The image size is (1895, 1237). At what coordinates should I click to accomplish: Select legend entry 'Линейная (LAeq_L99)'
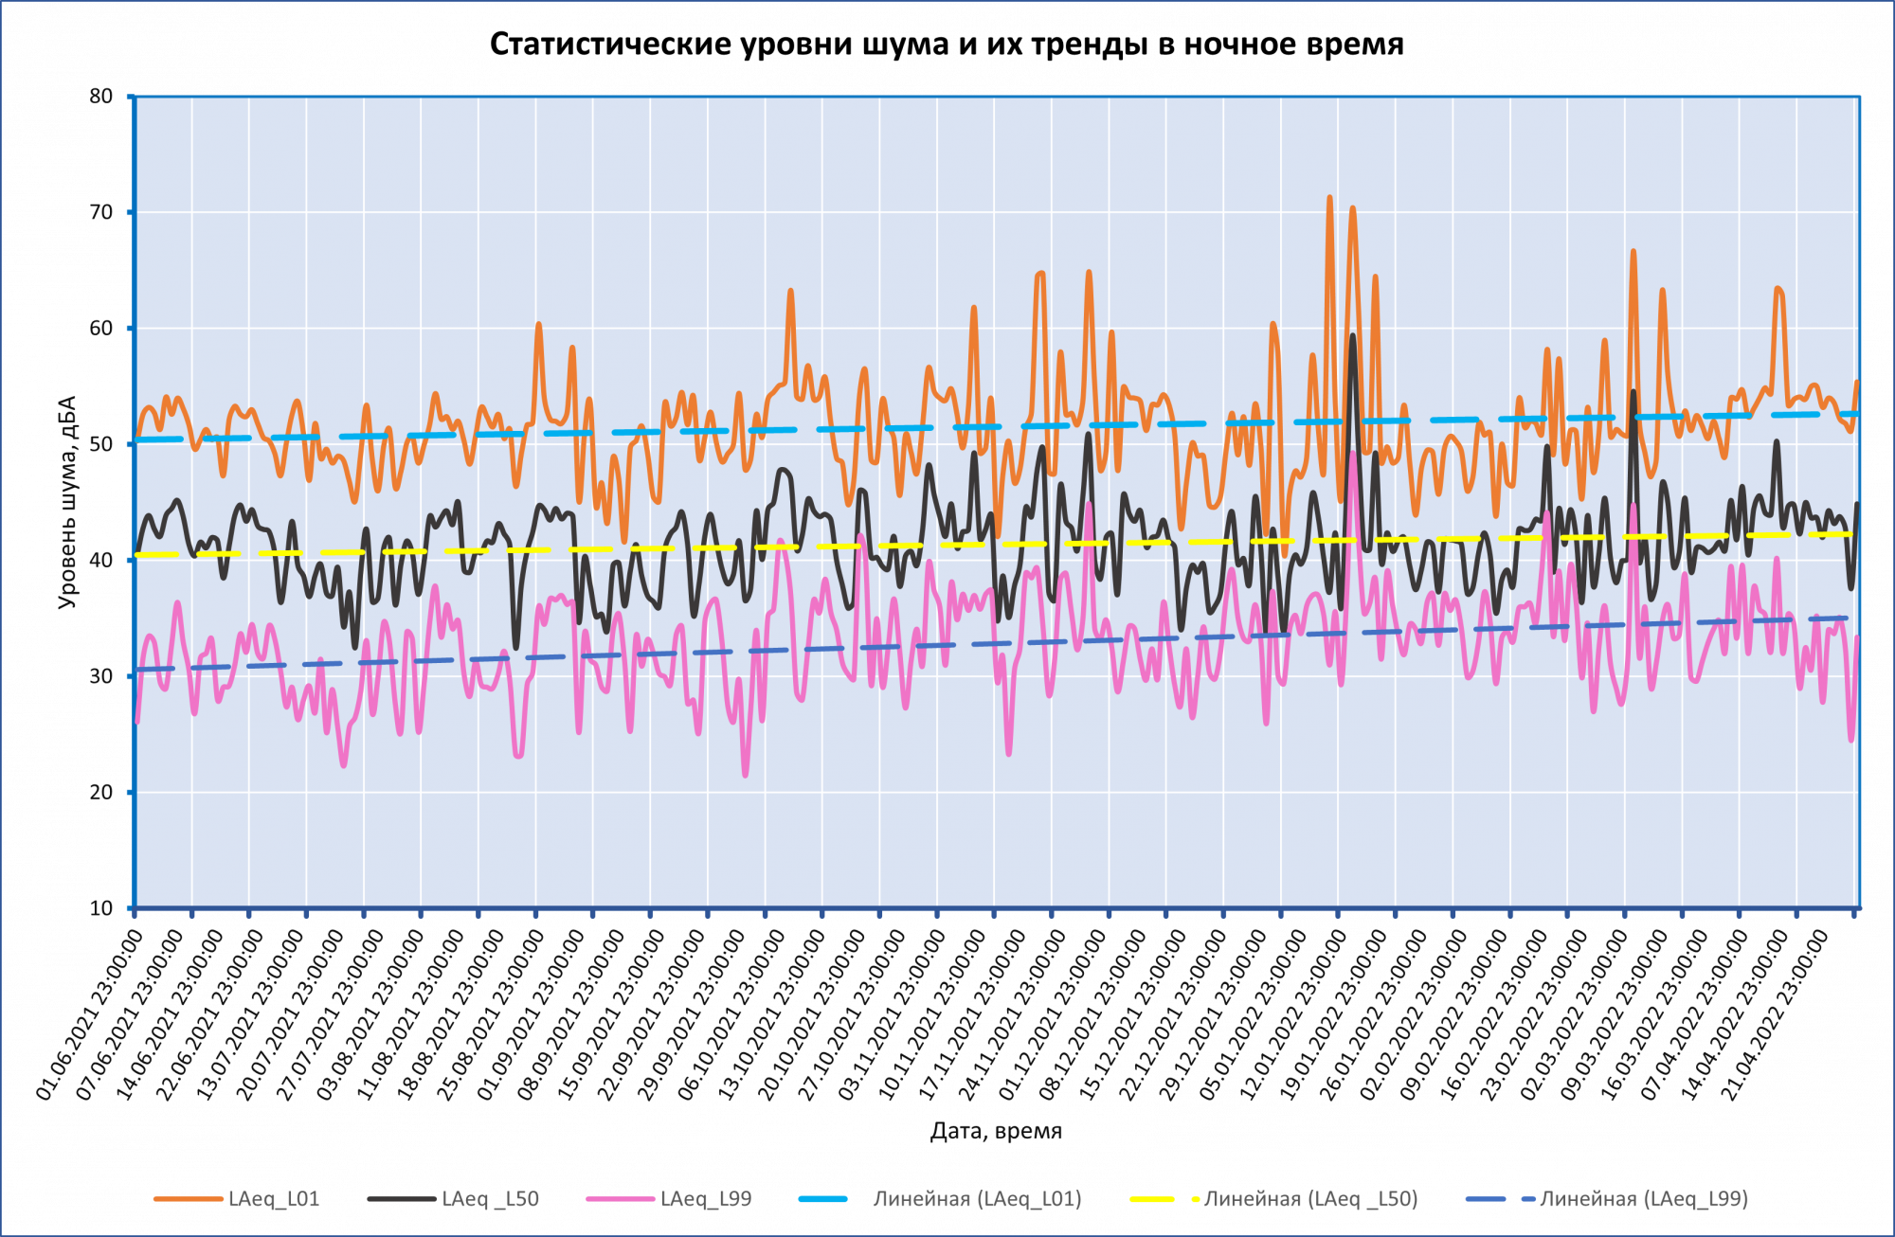pyautogui.click(x=1644, y=1199)
